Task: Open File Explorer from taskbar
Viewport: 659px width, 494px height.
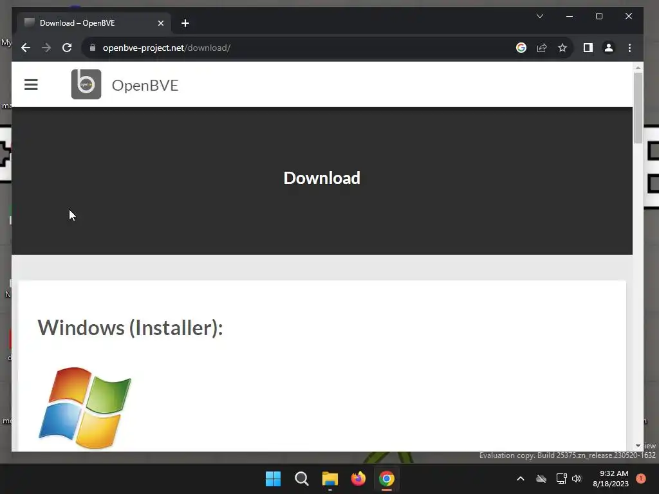Action: pyautogui.click(x=330, y=479)
